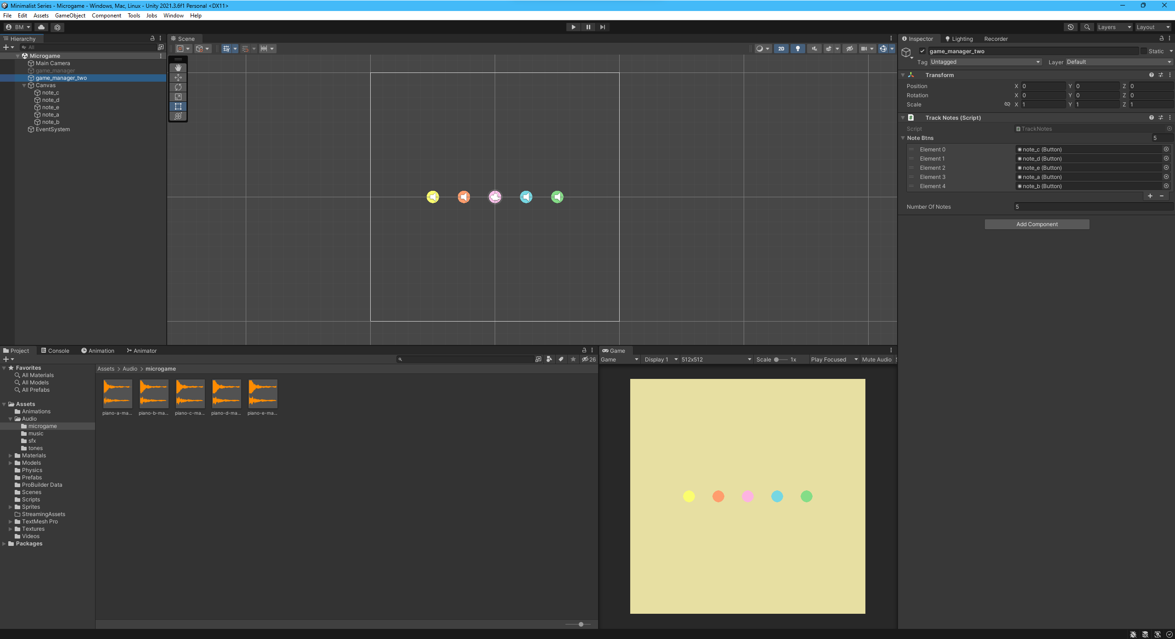Screen dimensions: 1175x639
Task: Select the Move tool
Action: pos(178,78)
